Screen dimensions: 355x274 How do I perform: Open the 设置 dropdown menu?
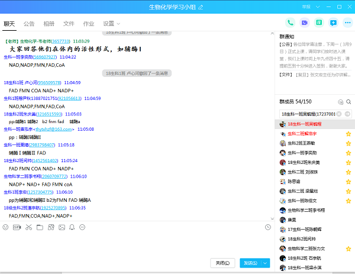click(109, 24)
